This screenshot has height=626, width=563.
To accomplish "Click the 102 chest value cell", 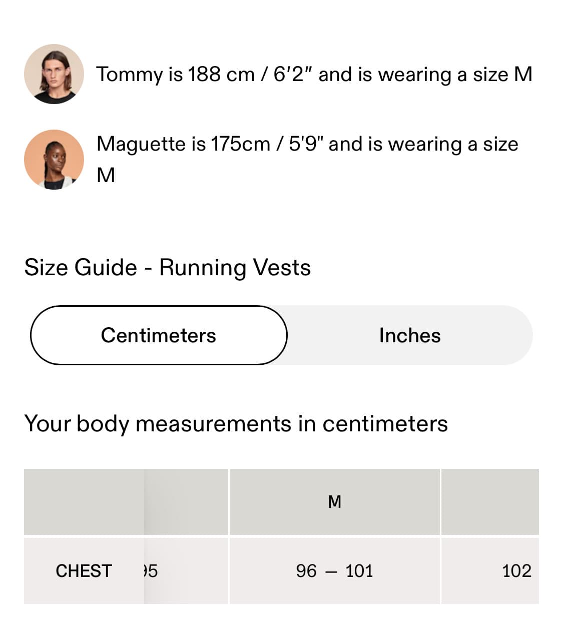I will pos(516,571).
